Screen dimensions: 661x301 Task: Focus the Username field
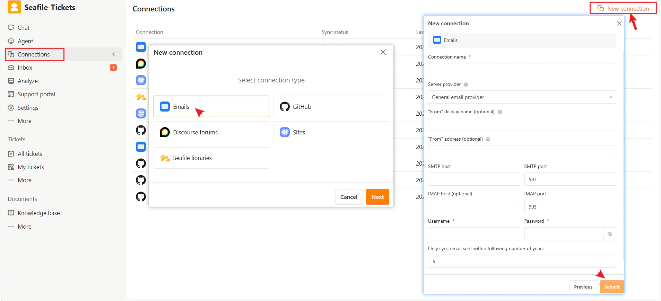pos(474,234)
